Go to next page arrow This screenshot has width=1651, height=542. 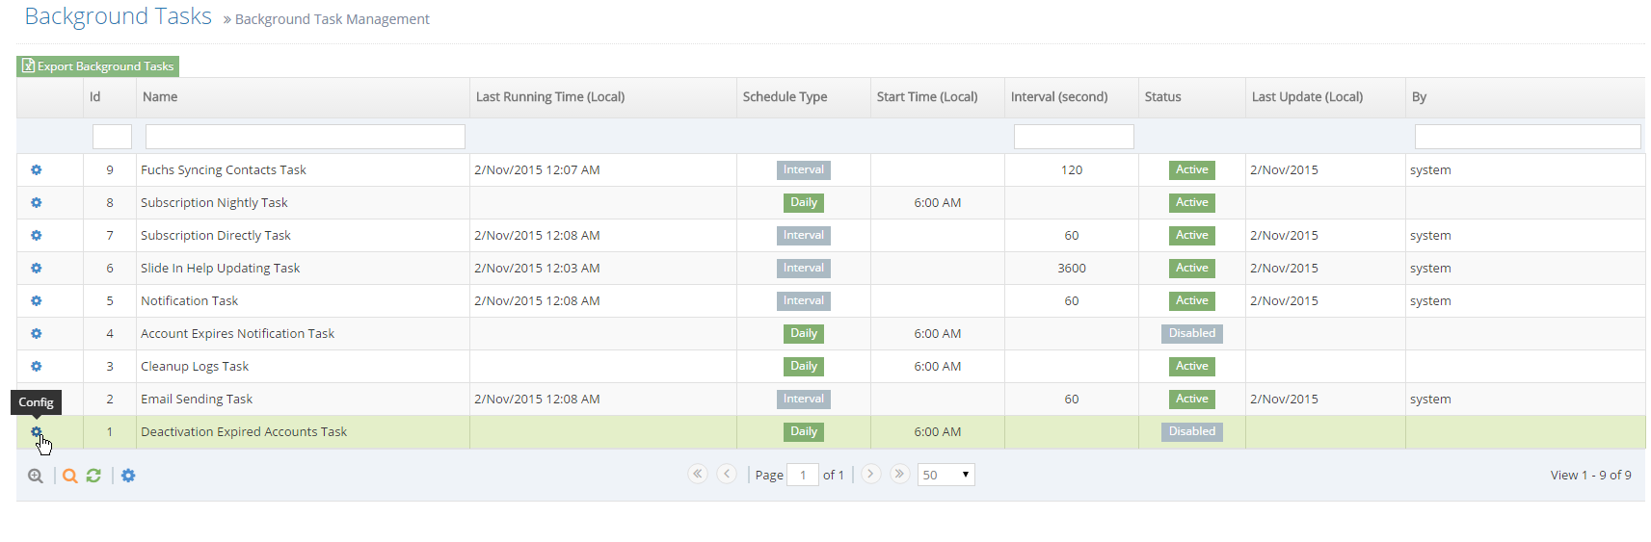(870, 474)
